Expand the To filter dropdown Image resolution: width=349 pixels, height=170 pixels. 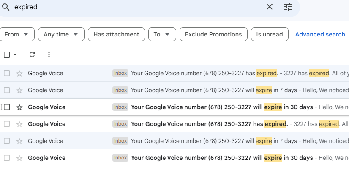pyautogui.click(x=162, y=34)
